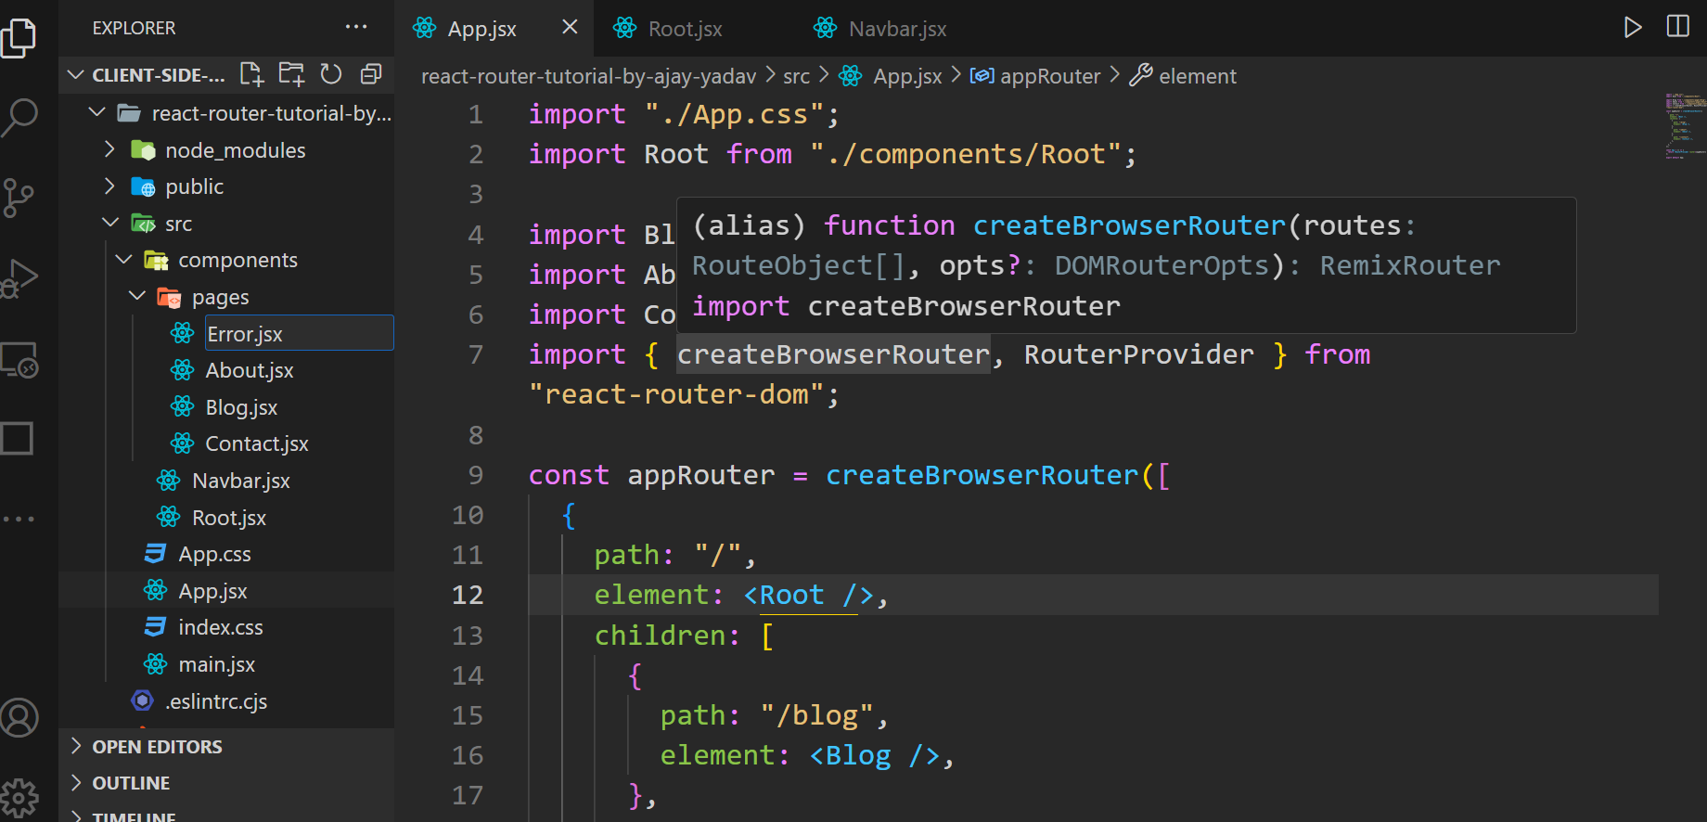Open Run and Debug view
Screen dimensions: 1707x822
19,277
